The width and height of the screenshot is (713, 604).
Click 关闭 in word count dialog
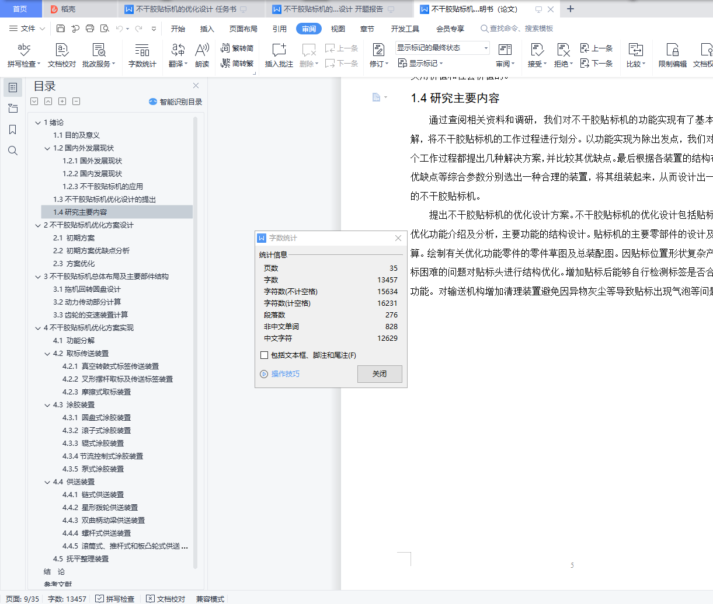(380, 373)
